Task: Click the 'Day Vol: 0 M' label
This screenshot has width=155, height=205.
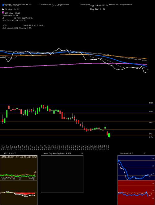Action: (x=97, y=9)
